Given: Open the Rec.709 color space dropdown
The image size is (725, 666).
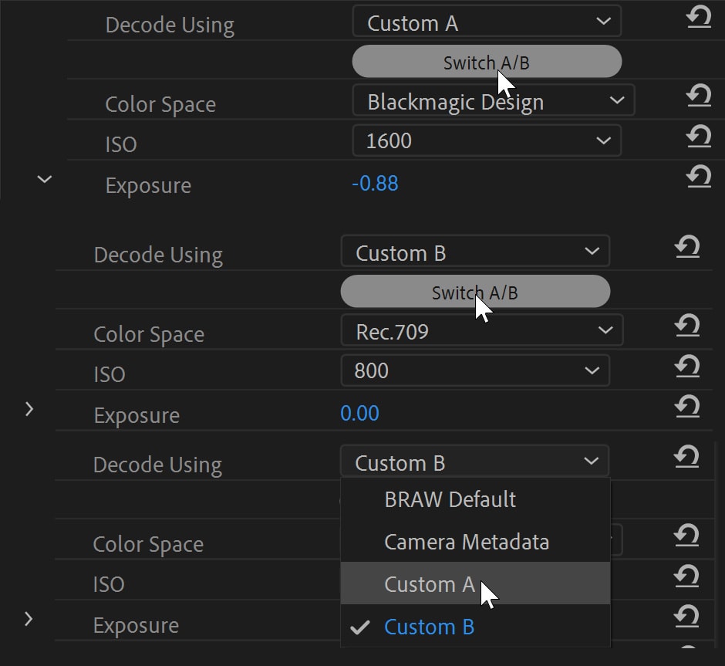Looking at the screenshot, I should point(481,332).
